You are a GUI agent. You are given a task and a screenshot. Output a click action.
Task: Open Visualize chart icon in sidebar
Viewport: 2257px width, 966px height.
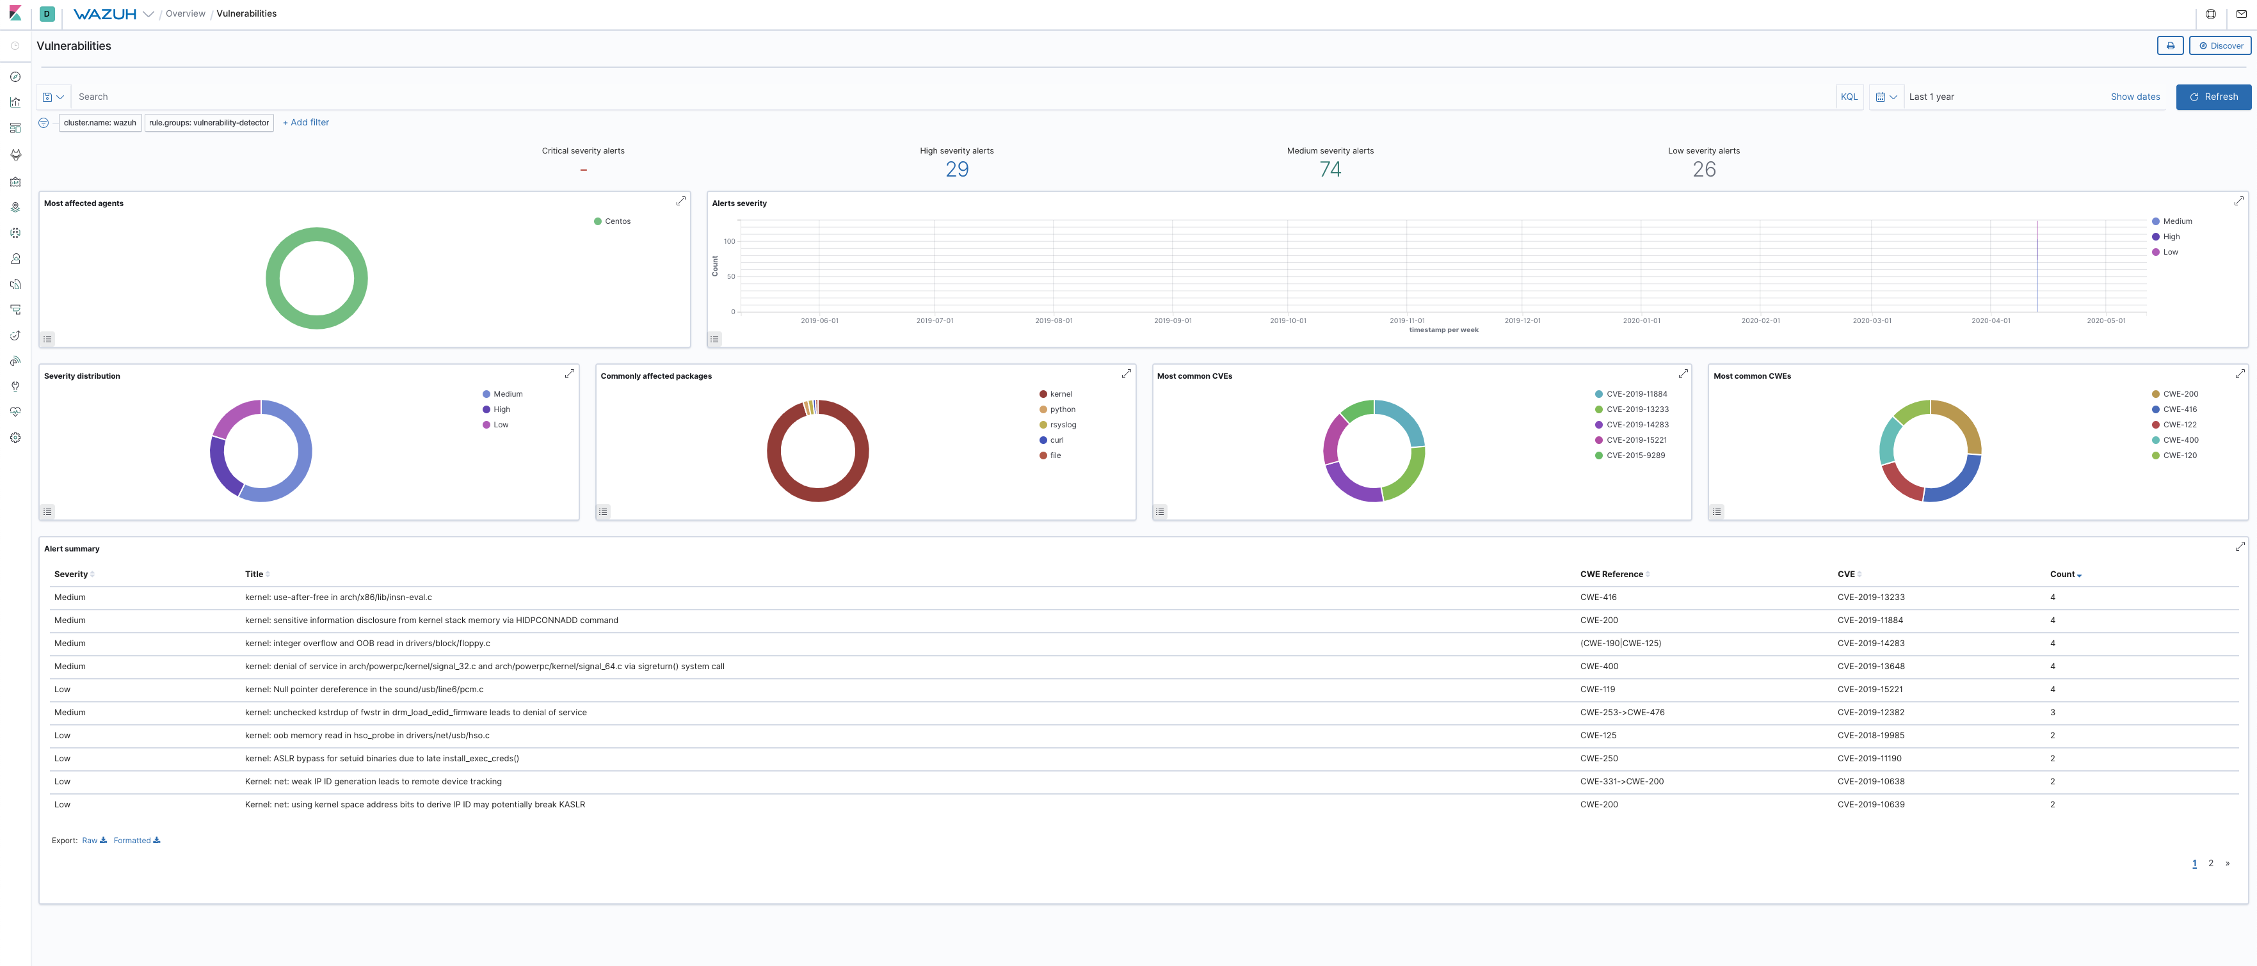[x=15, y=102]
